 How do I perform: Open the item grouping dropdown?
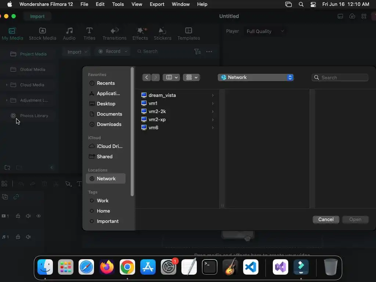191,77
